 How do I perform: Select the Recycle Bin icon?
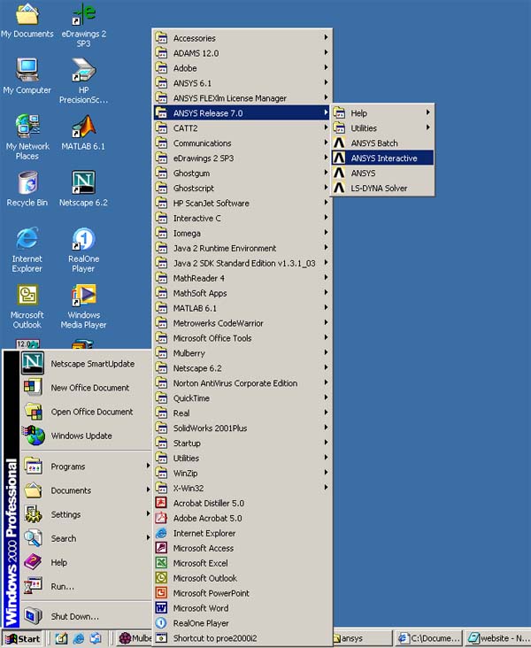point(27,189)
